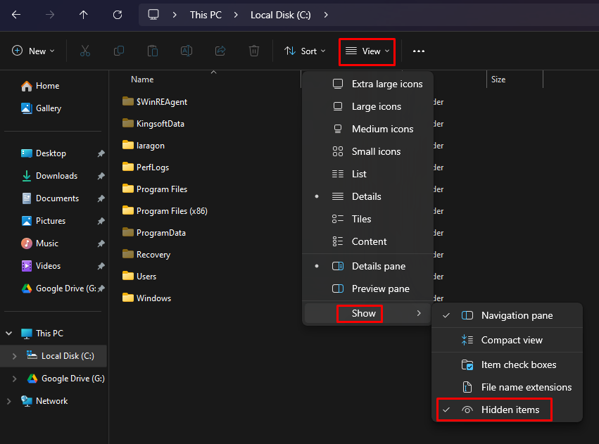
Task: Go up one folder level arrow
Action: [83, 15]
